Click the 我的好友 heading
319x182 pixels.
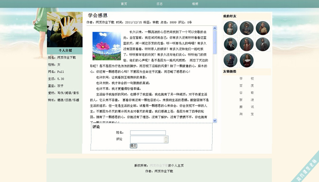[x=230, y=16]
